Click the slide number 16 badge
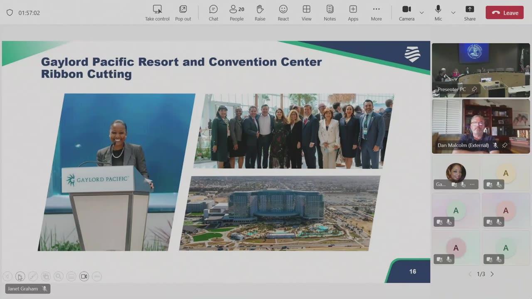 pyautogui.click(x=412, y=271)
